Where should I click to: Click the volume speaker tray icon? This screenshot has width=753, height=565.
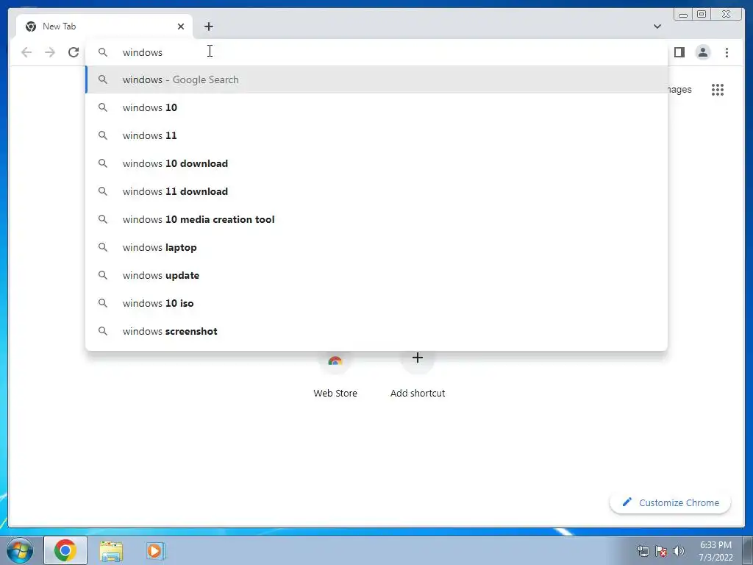coord(679,551)
